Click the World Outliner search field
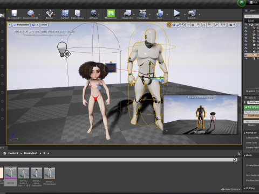This screenshot has height=194, width=259. pos(251,16)
